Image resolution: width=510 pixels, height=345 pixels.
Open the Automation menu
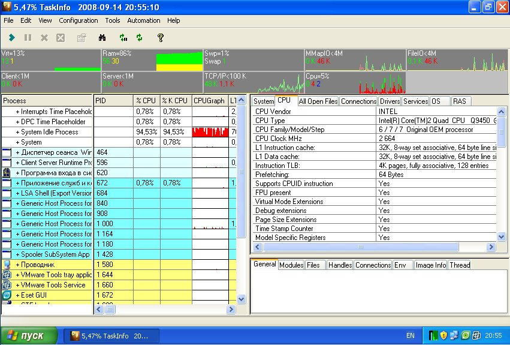coord(144,20)
